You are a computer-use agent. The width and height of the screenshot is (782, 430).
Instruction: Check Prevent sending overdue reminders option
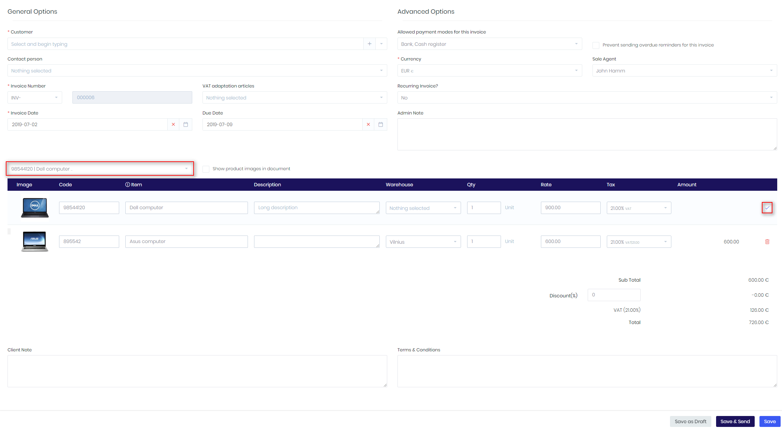(596, 45)
